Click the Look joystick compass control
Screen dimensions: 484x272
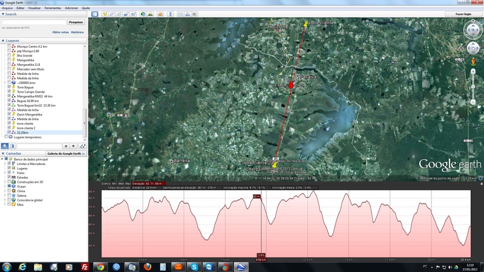tap(473, 30)
